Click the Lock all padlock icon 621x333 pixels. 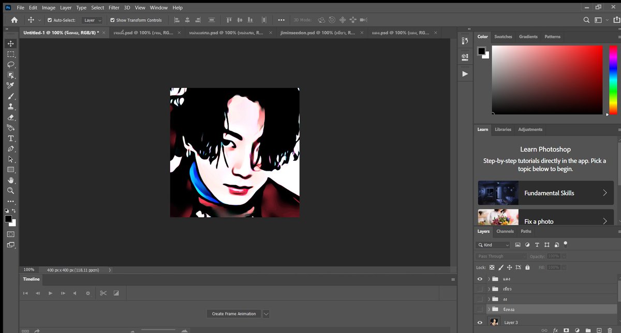tap(527, 267)
